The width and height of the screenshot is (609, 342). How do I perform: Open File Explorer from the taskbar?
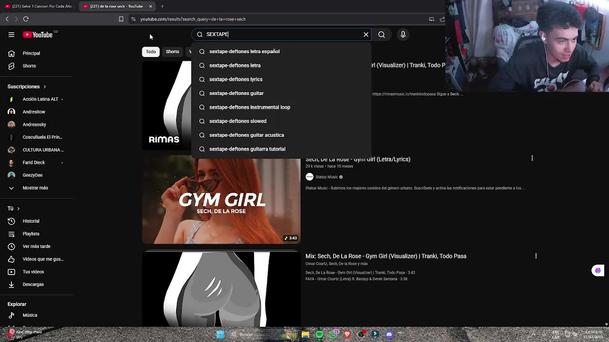pos(305,334)
